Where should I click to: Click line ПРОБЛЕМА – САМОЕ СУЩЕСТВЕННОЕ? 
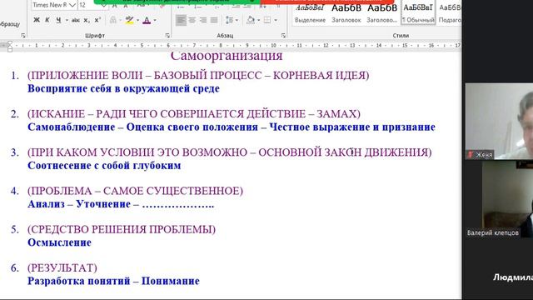[x=135, y=191]
